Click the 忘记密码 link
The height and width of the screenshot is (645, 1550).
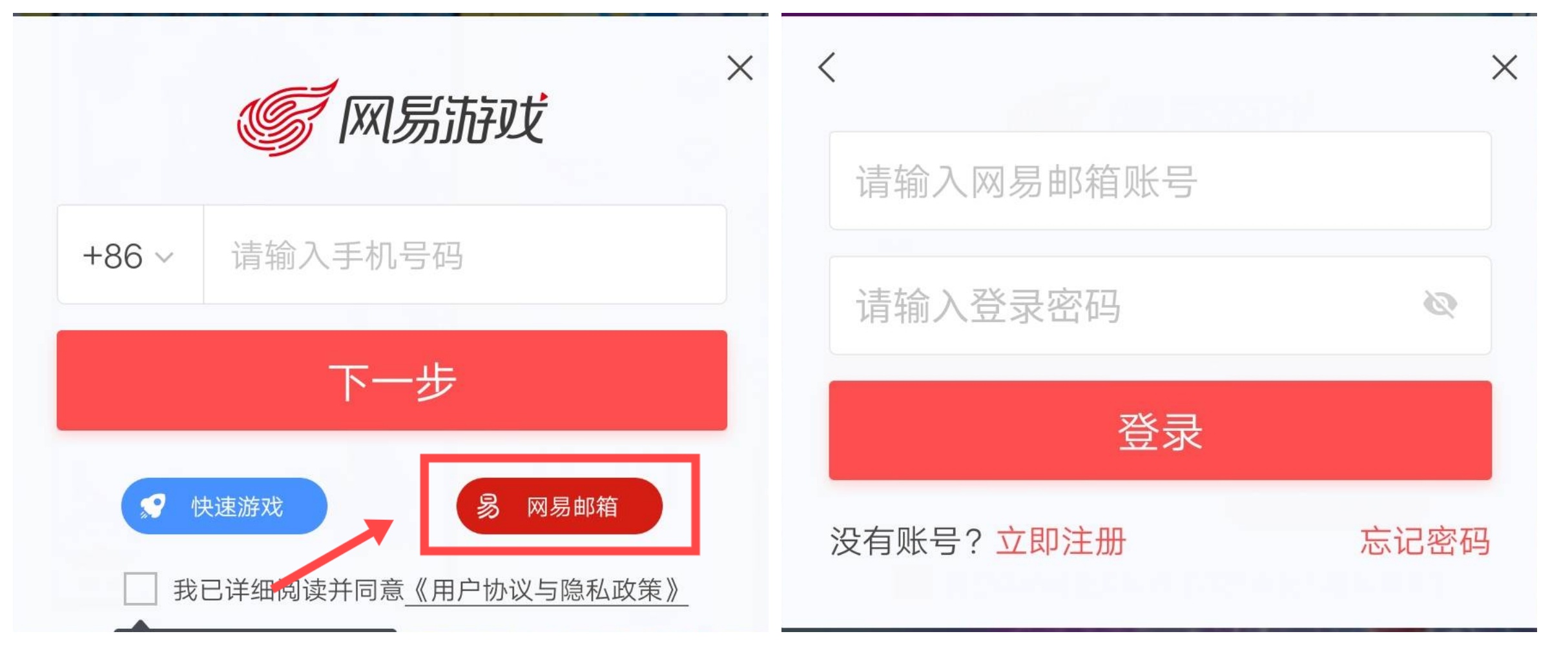click(x=1425, y=541)
